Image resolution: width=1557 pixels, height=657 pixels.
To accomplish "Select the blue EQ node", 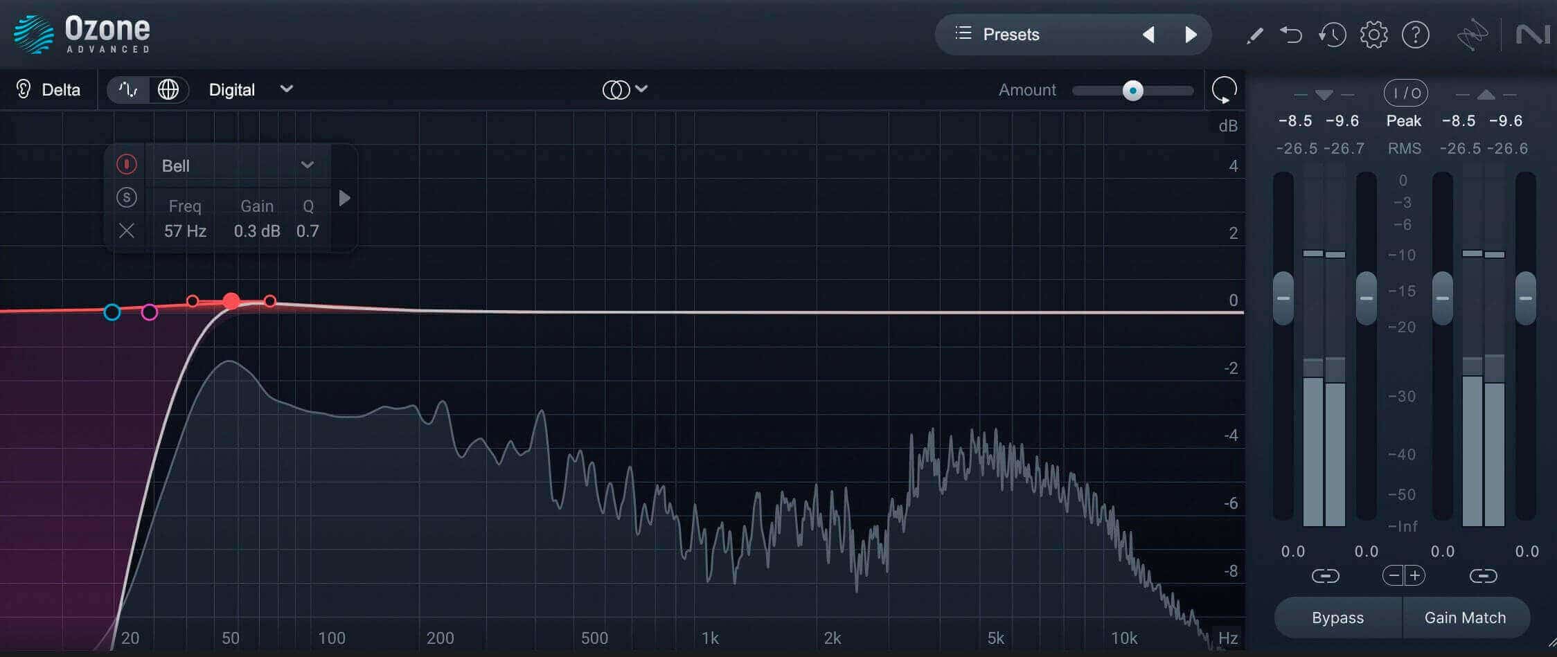I will coord(112,312).
